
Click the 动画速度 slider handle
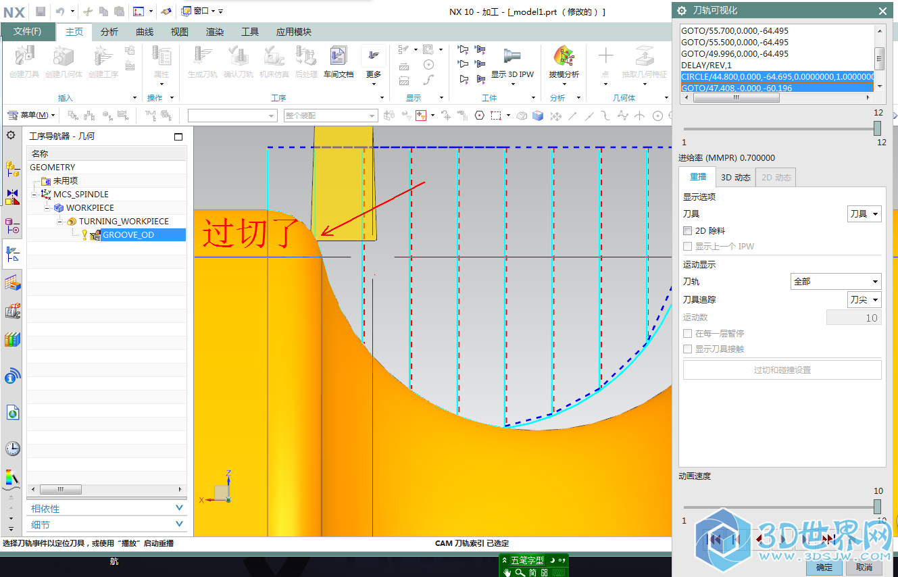point(878,507)
